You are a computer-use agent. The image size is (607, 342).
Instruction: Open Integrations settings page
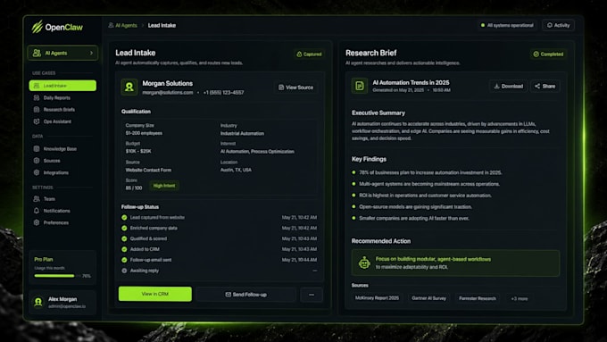click(x=55, y=172)
